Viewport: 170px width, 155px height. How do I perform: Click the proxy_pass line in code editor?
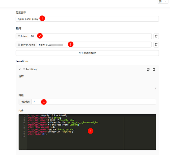click(x=47, y=115)
